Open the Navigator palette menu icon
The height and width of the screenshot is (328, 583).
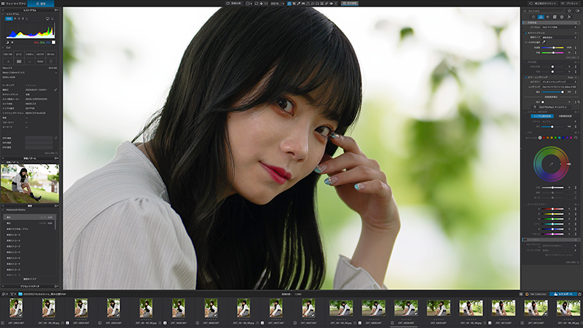[x=56, y=158]
